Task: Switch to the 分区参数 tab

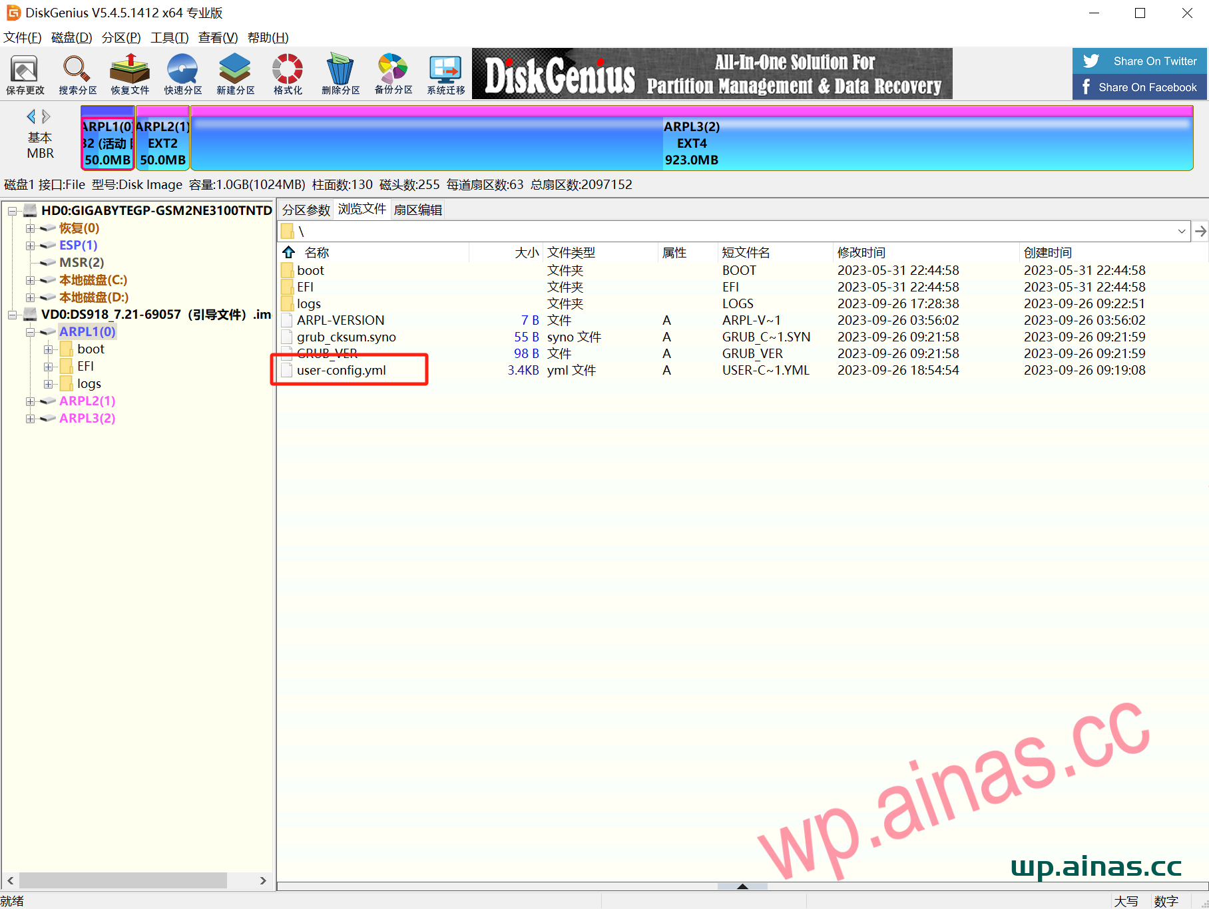Action: (306, 210)
